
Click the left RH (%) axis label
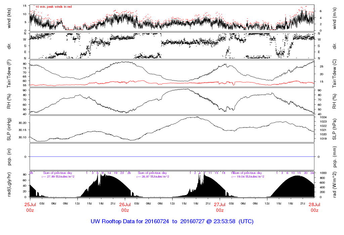[9, 101]
